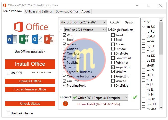Open the Download Office tab

click(x=67, y=11)
